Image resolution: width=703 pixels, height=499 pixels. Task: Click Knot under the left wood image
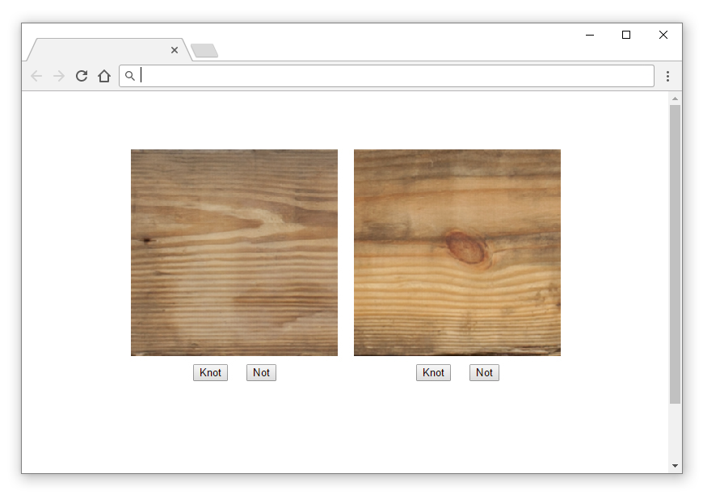pyautogui.click(x=210, y=373)
